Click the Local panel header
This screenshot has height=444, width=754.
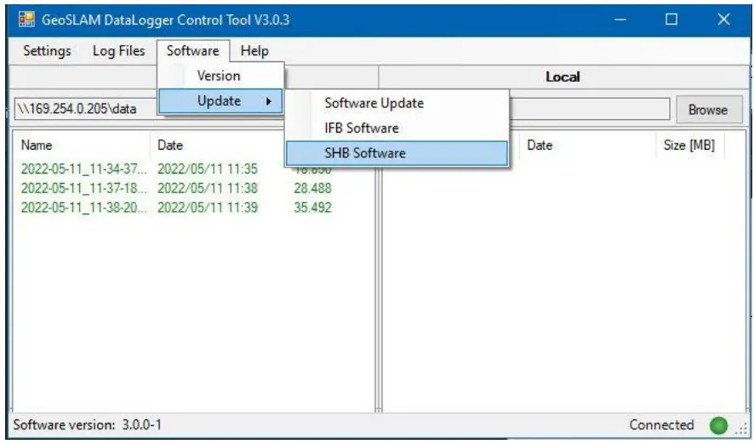click(563, 77)
